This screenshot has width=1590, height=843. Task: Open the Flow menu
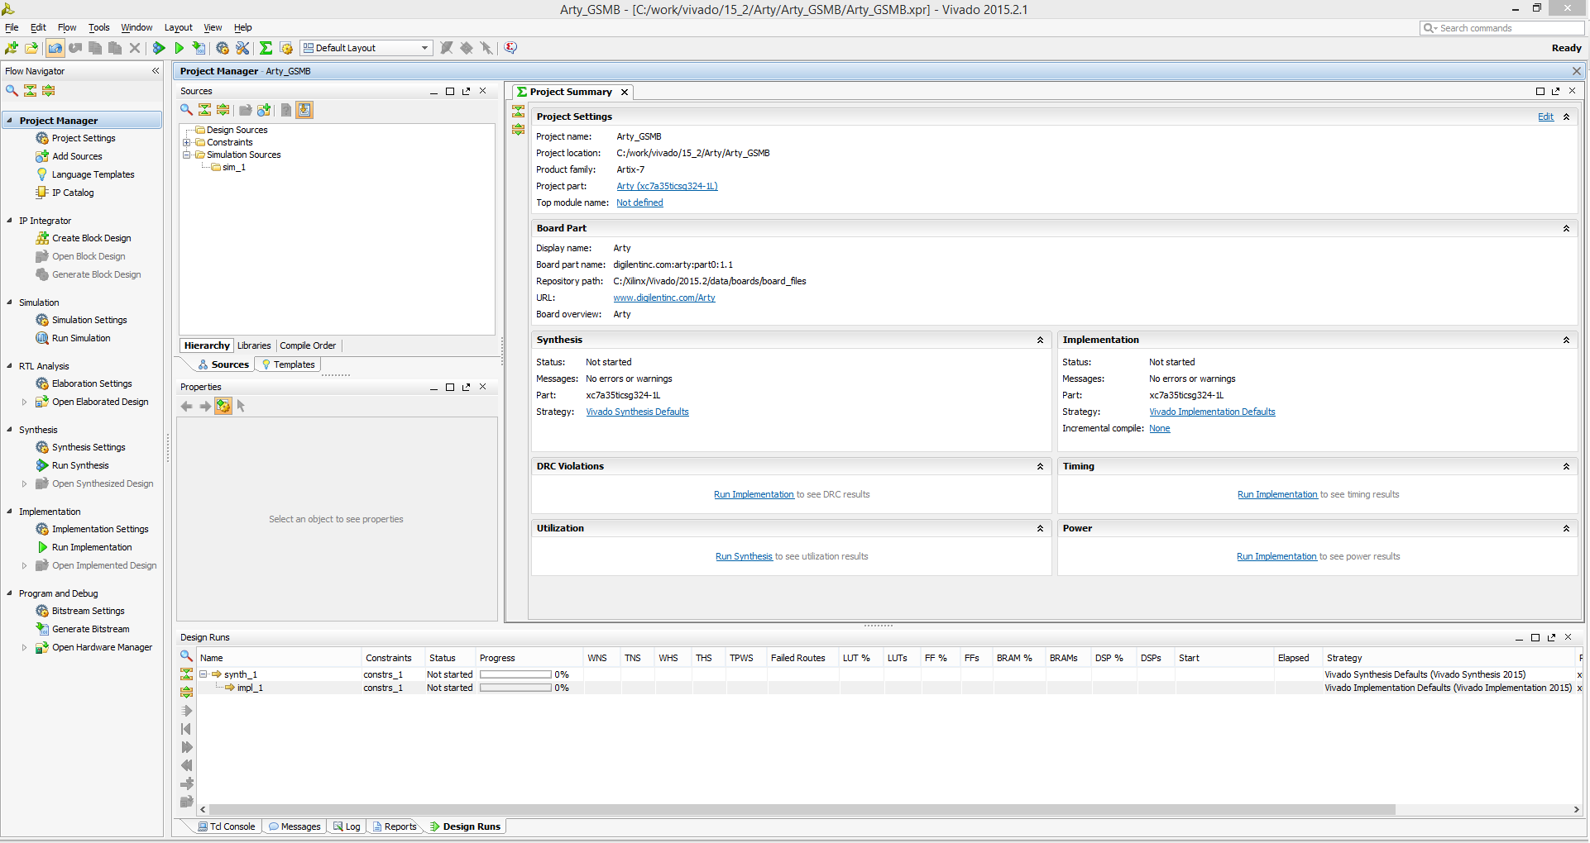click(x=67, y=27)
